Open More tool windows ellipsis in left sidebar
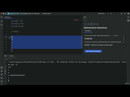Image resolution: width=130 pixels, height=97 pixels. (2, 28)
